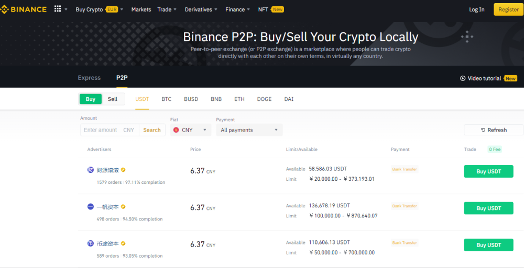Click available amount 58,586.03 USDT
Image resolution: width=524 pixels, height=268 pixels.
pos(329,169)
